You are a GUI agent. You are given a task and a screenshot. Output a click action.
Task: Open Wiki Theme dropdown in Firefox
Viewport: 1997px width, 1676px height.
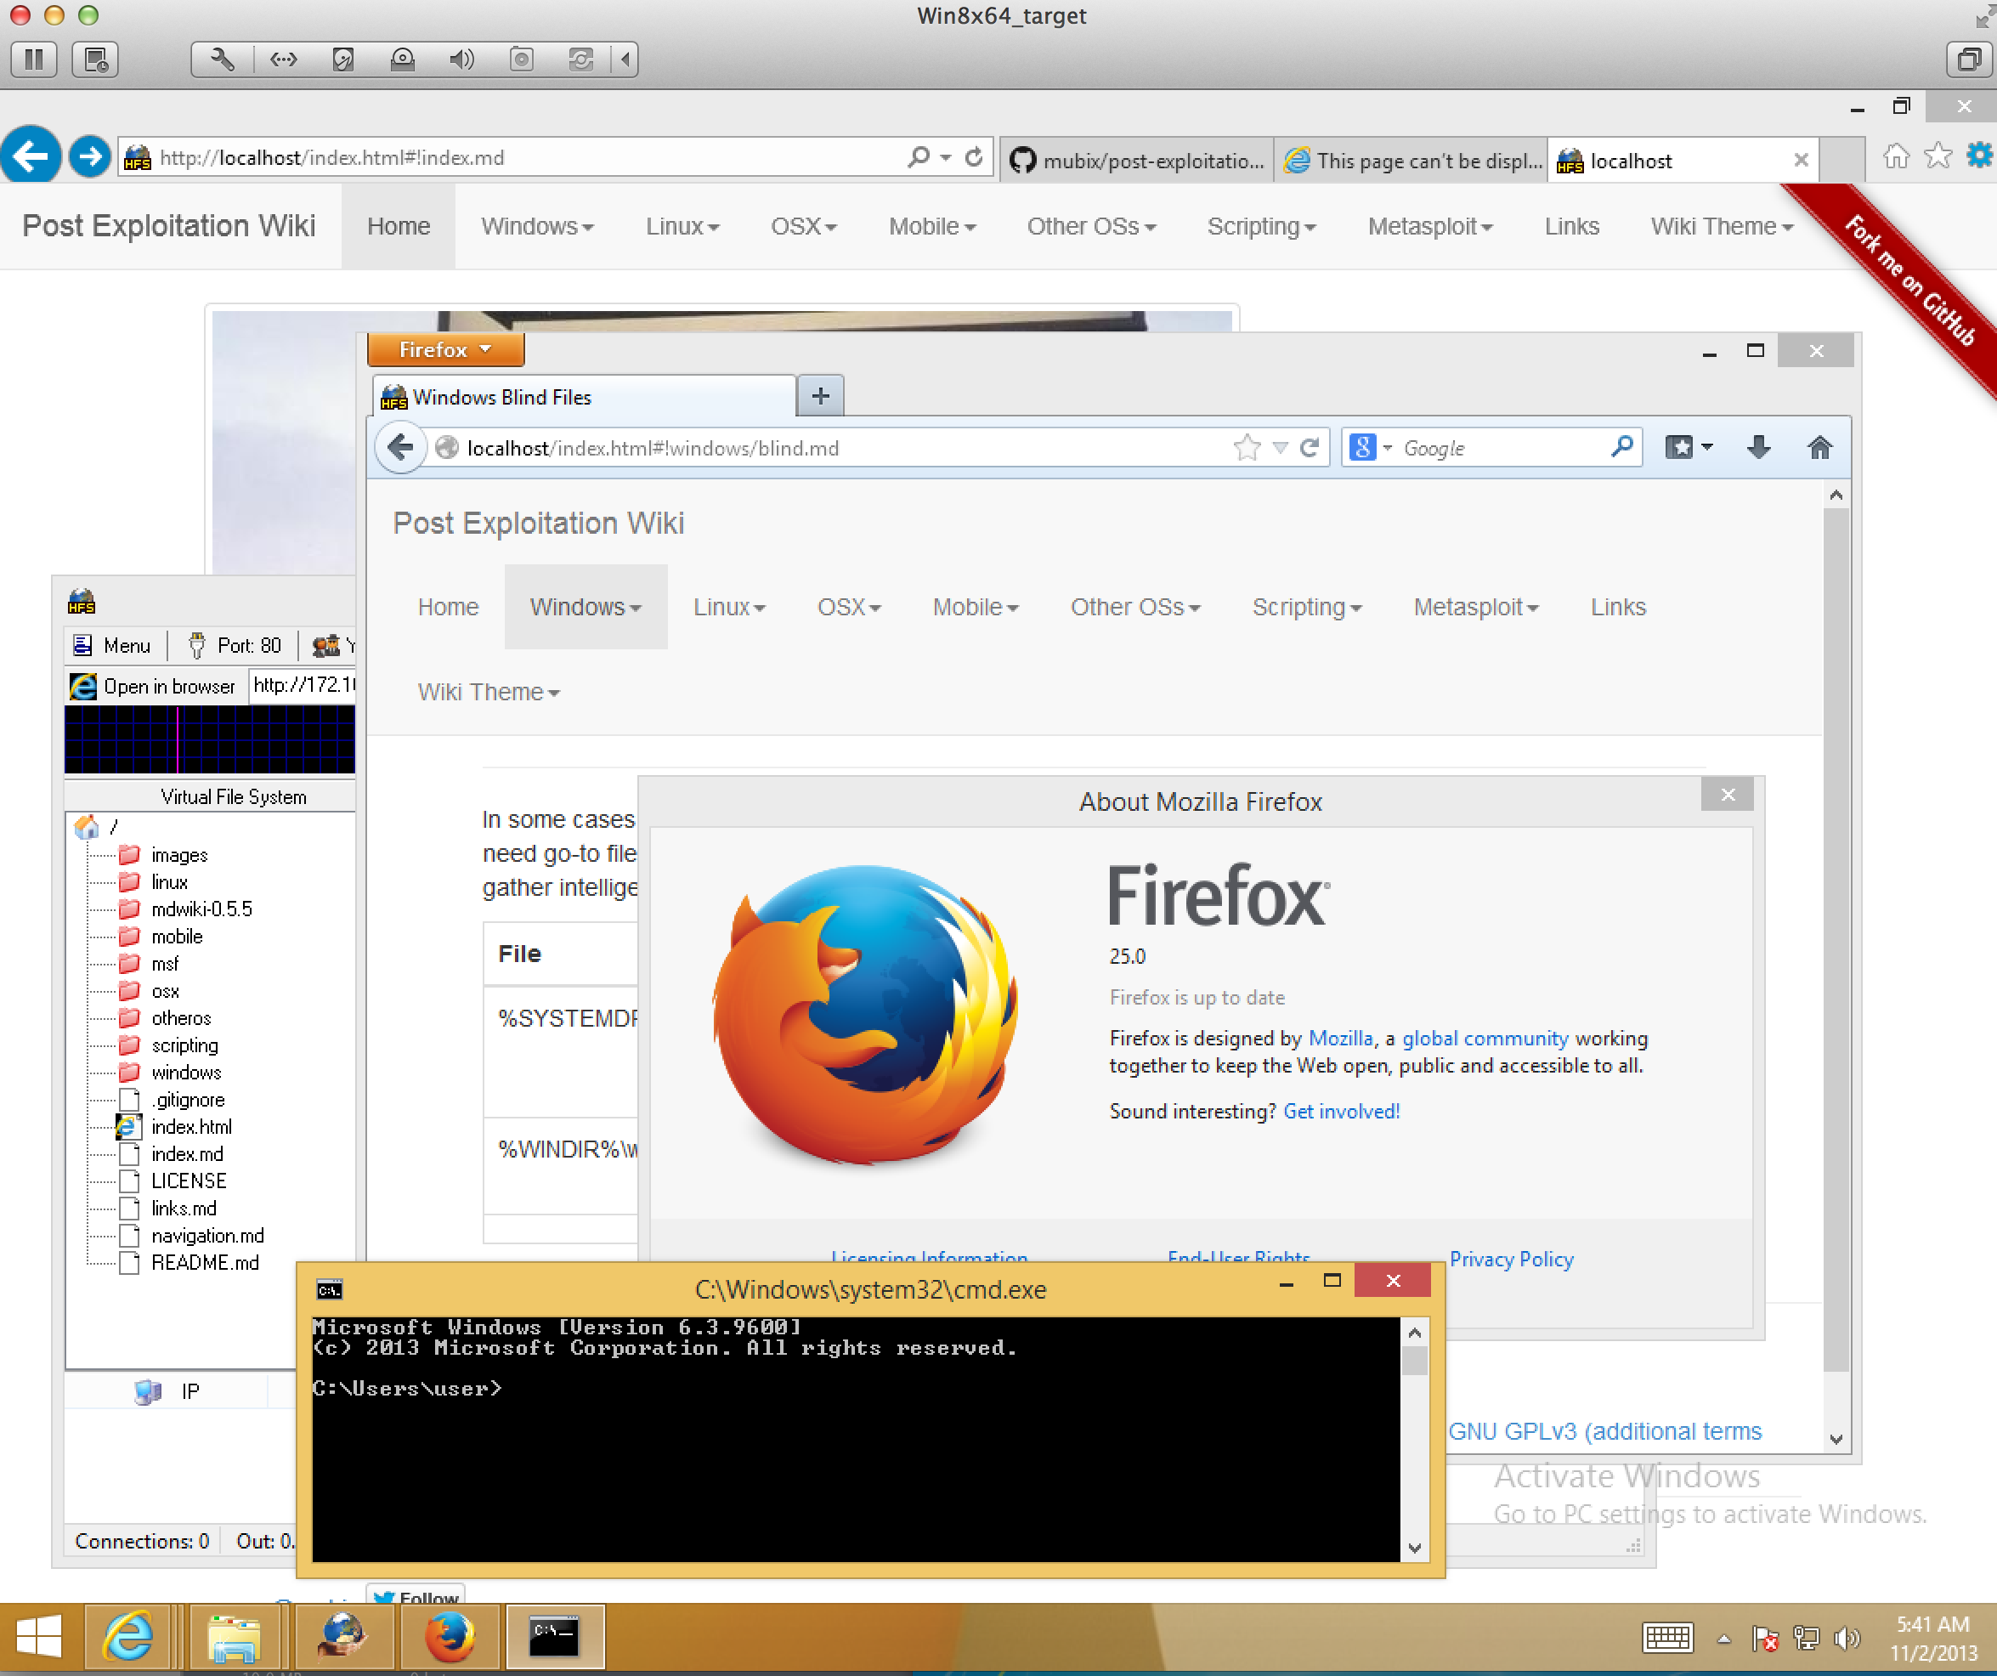[489, 692]
